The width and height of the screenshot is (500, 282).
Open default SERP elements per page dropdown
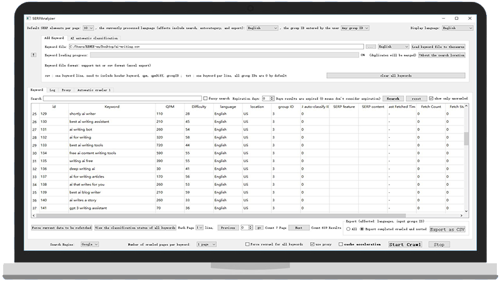88,28
